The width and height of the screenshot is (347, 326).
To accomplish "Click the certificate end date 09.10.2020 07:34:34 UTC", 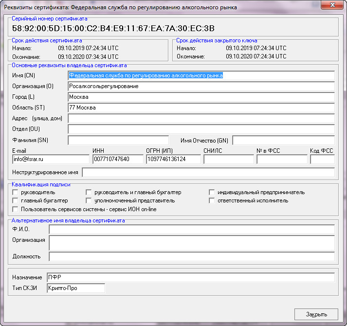I will click(x=88, y=57).
